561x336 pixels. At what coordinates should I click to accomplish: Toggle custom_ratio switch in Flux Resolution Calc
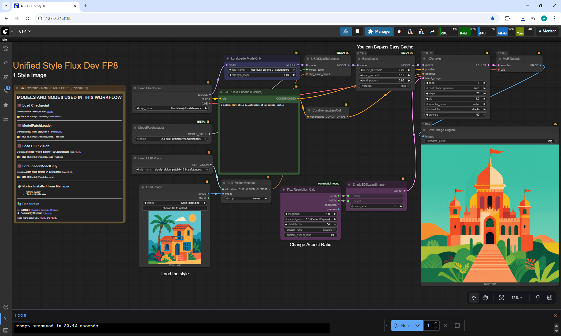tap(335, 230)
